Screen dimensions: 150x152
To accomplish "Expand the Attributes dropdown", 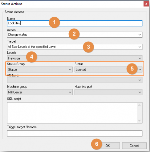I will click(x=75, y=80).
